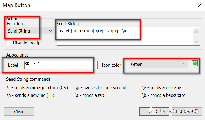Screen dimensions: 205x120
Task: Click the Map Button title bar text
Action: click(x=16, y=5)
